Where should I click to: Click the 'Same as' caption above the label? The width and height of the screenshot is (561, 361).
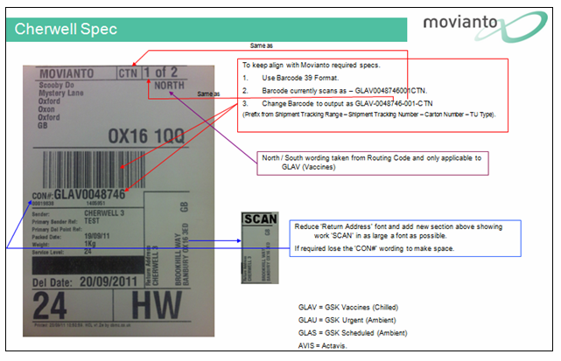261,45
